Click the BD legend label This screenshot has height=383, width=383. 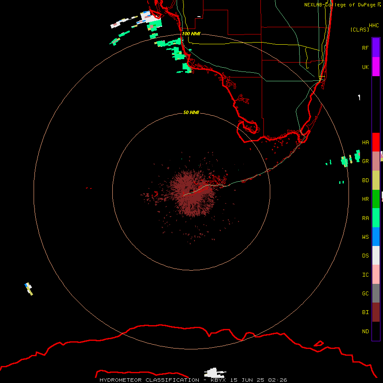tap(365, 180)
